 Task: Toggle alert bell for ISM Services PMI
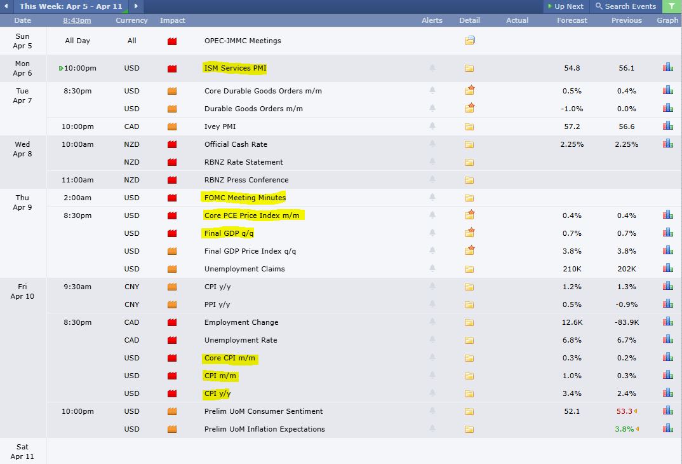pos(432,68)
